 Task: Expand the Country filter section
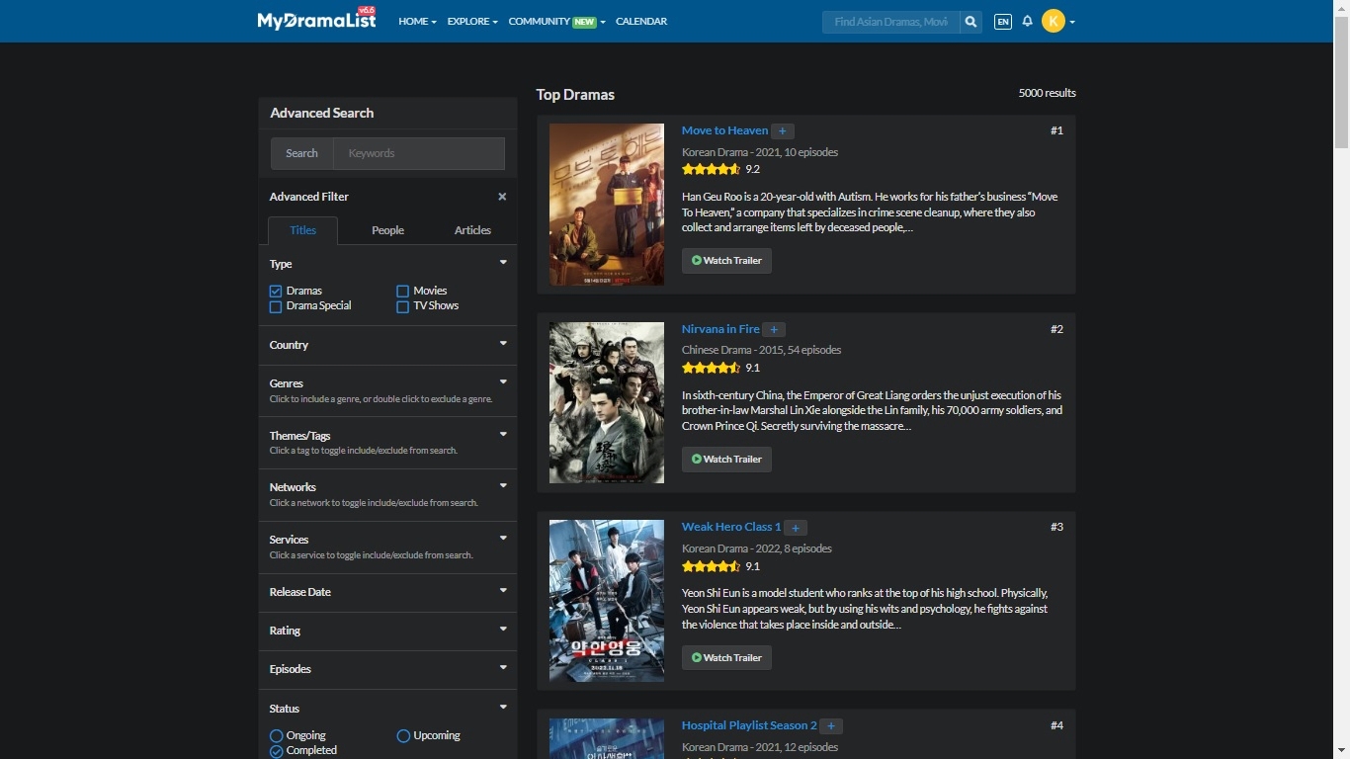coord(386,345)
